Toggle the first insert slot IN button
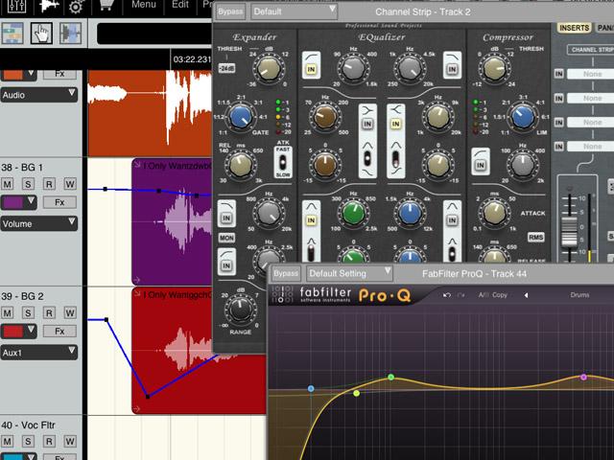Screen dimensions: 614x460 (558, 74)
